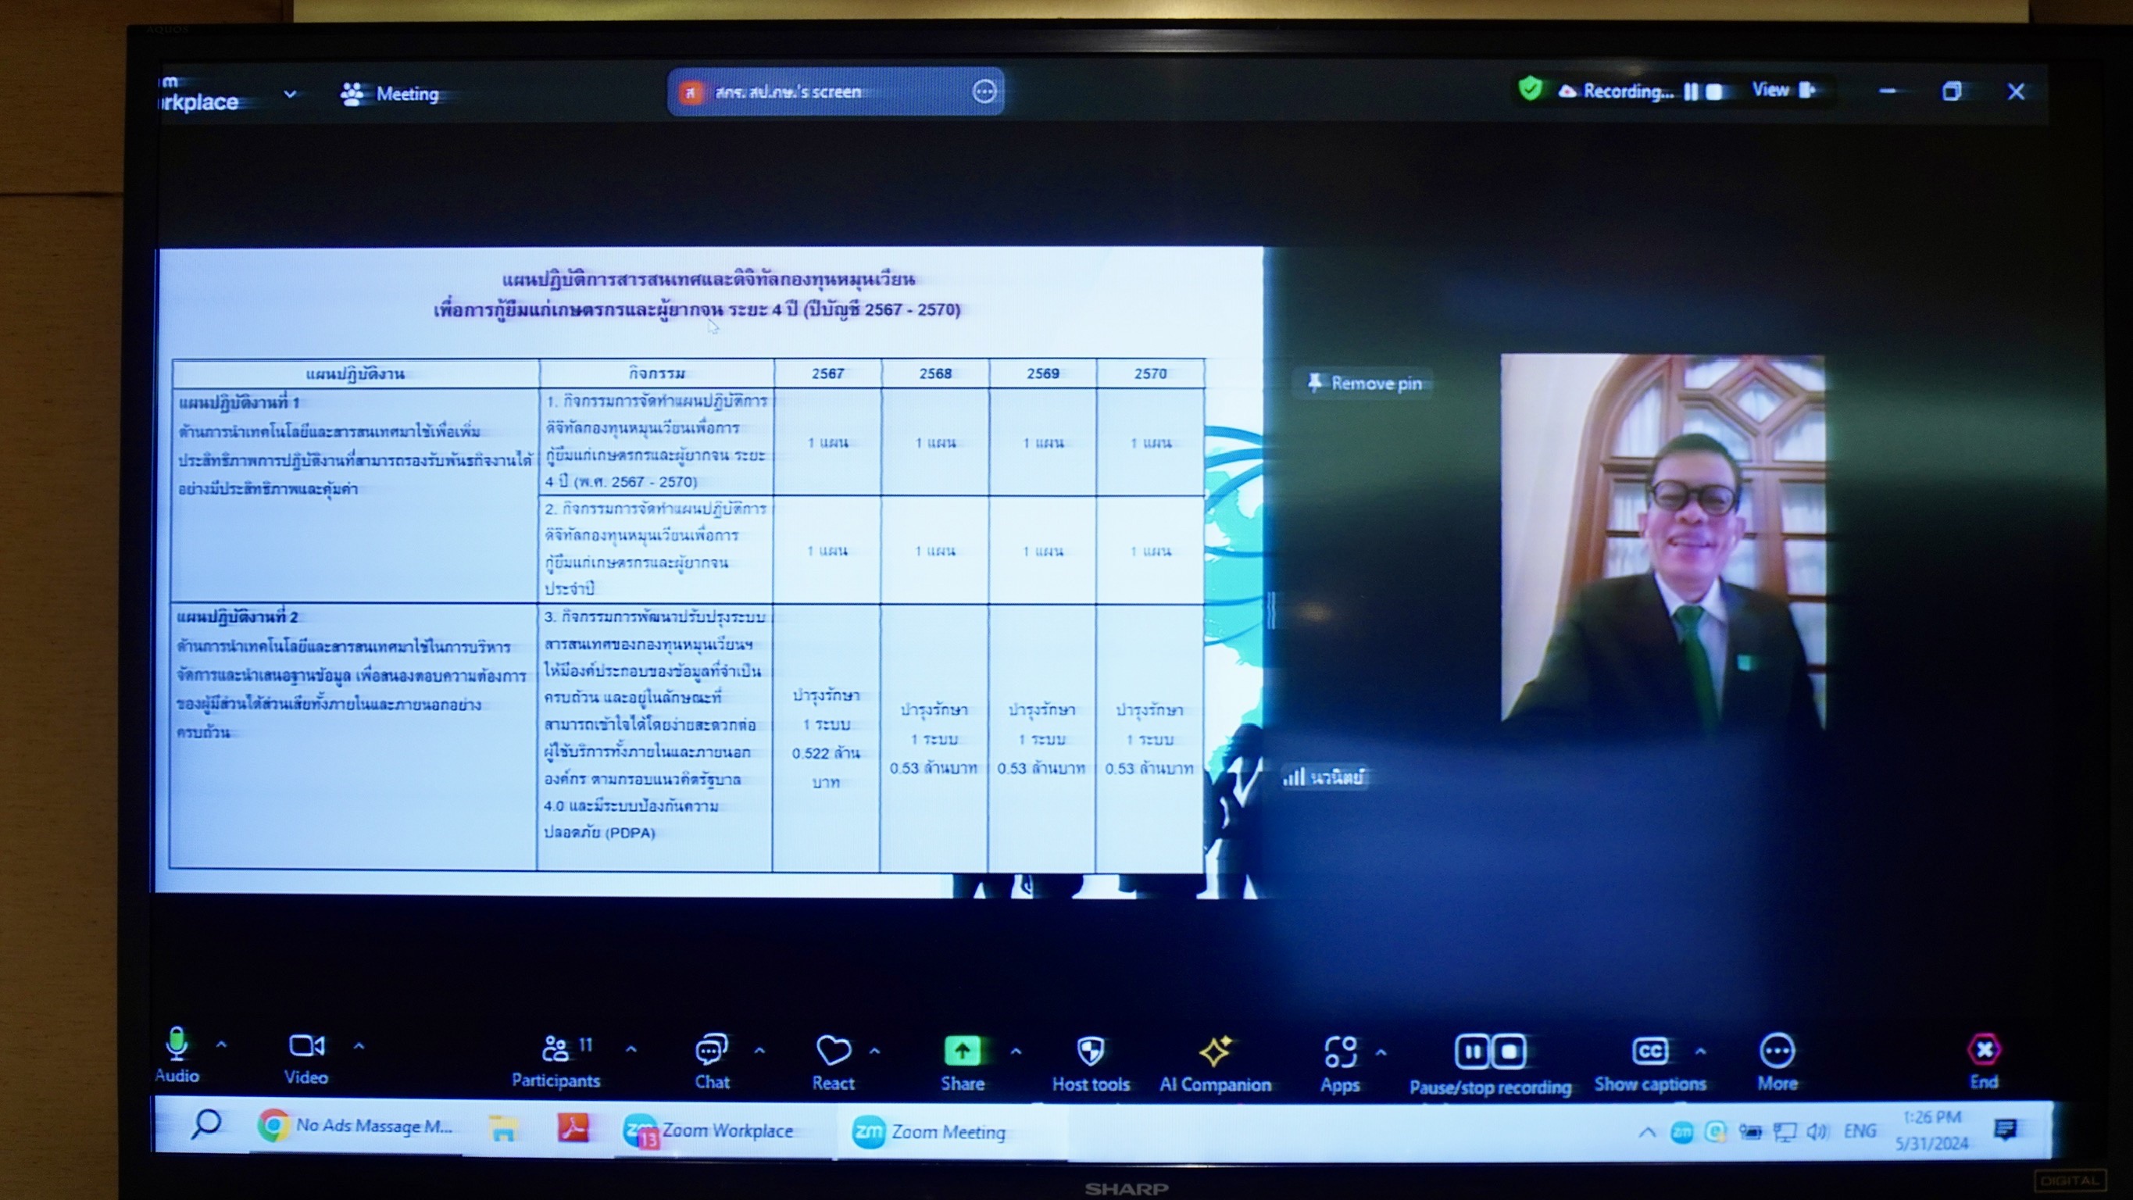Open the Participants panel
Screen dimensions: 2133x1200
coord(556,1061)
